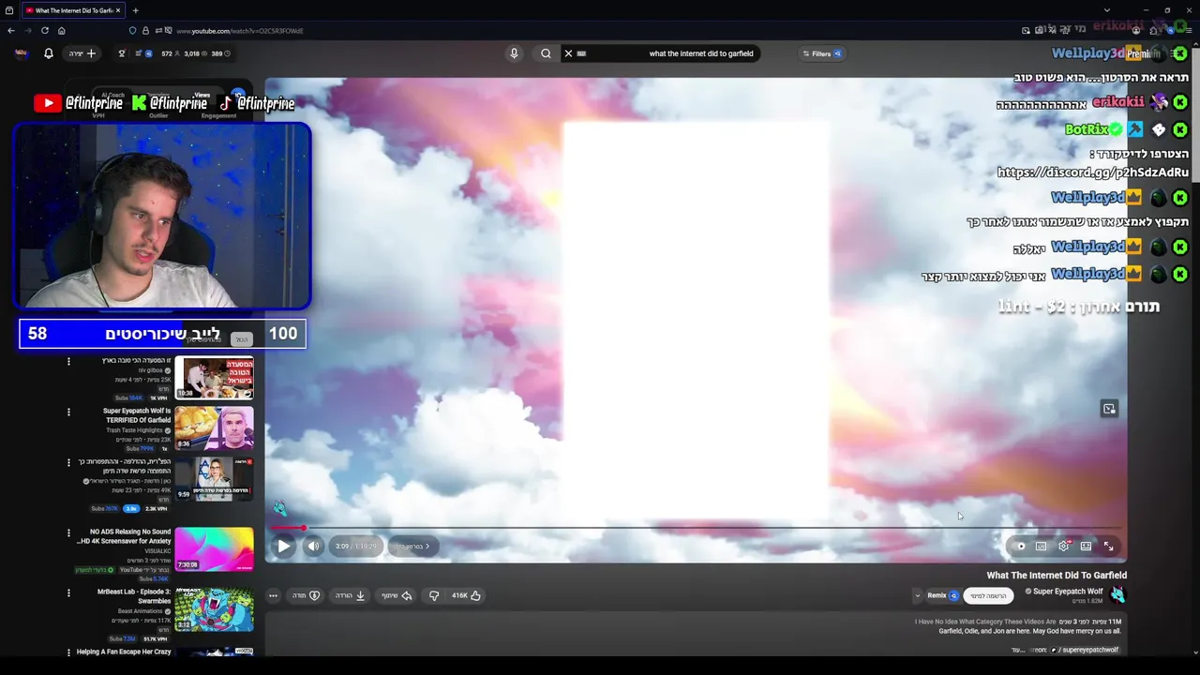
Task: Open the options menu for the 9:59 news video
Action: pyautogui.click(x=68, y=462)
